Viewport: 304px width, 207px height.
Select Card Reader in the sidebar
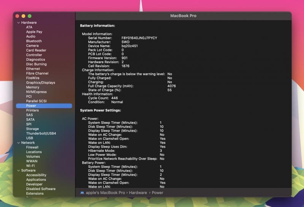36,51
